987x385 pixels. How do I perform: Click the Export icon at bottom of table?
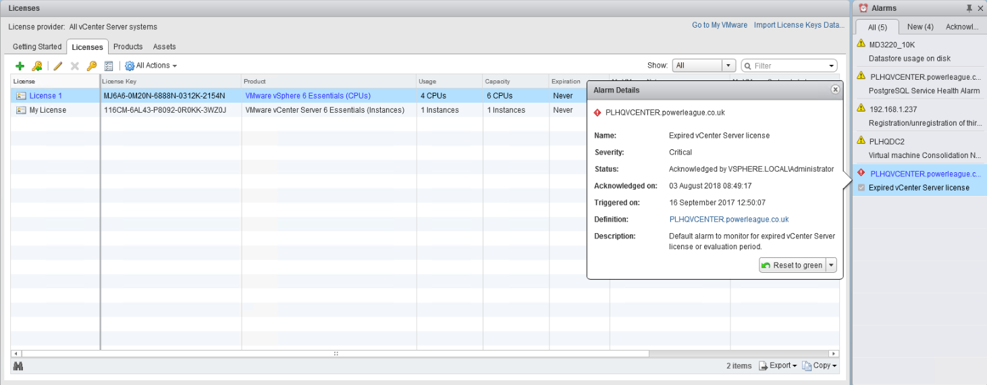pyautogui.click(x=764, y=365)
